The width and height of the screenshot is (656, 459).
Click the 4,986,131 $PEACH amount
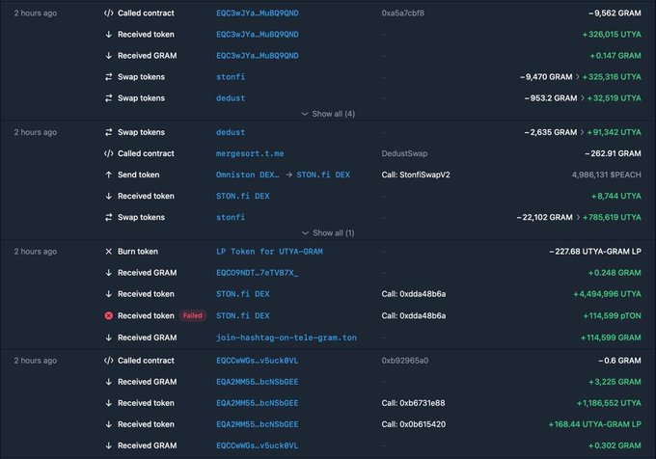click(x=606, y=175)
